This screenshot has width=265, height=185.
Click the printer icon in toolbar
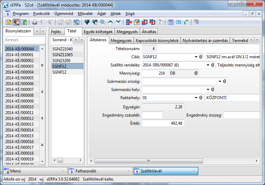(34, 22)
